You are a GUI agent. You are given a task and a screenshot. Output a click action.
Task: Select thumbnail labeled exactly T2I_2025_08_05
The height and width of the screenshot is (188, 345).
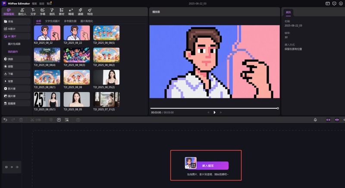(77, 99)
